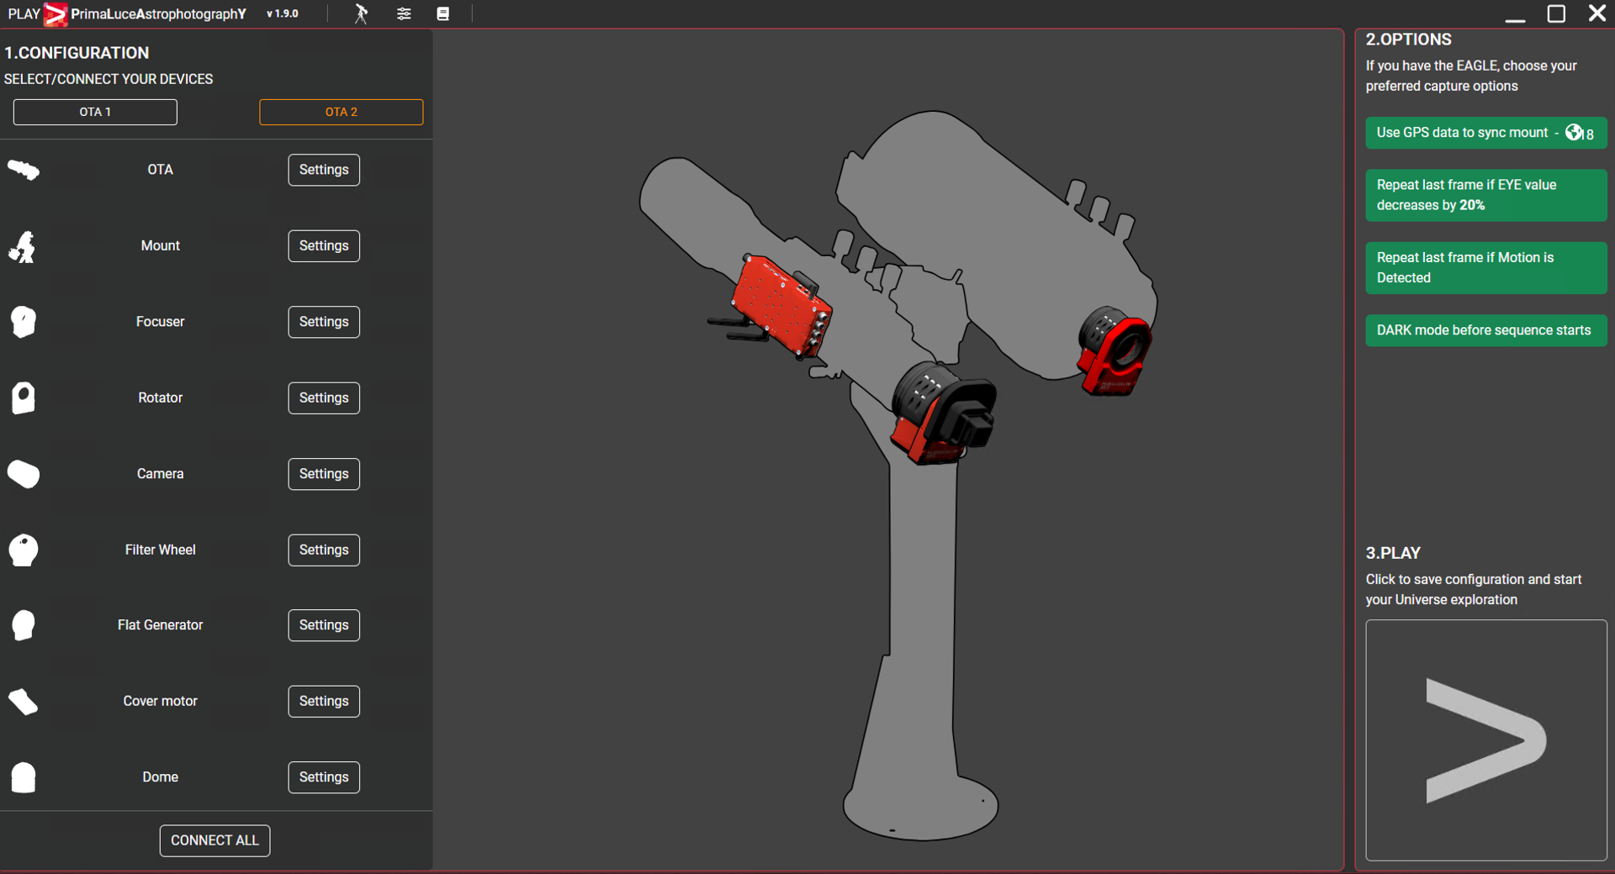The image size is (1615, 874).
Task: Open the preferences sliders icon in the toolbar
Action: (x=404, y=13)
